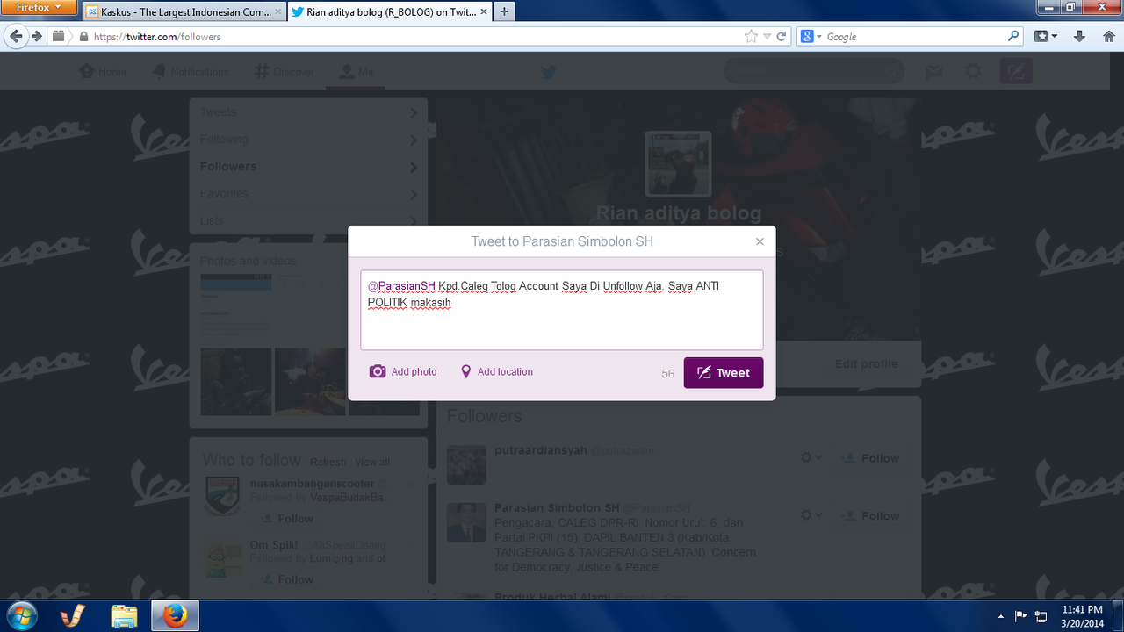Screen dimensions: 1124x632
Task: Click the search magnifier icon in Firefox
Action: 1014,37
